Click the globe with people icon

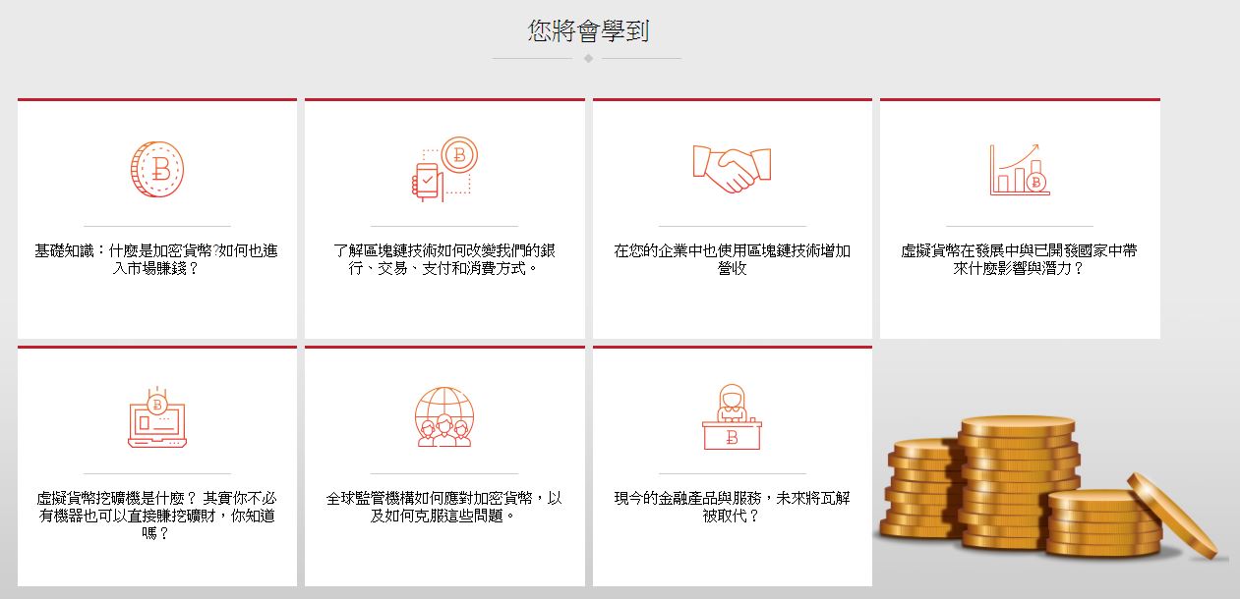point(444,416)
